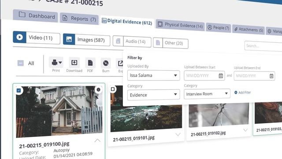Click the Other file icon
The image size is (282, 159).
[x=158, y=43]
